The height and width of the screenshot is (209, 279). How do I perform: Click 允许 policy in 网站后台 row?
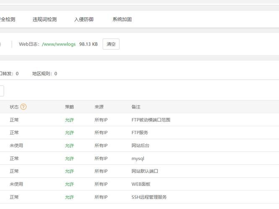(x=70, y=145)
